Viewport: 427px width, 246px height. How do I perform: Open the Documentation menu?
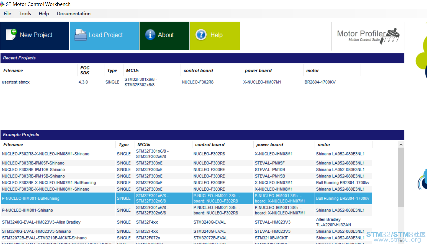[74, 14]
